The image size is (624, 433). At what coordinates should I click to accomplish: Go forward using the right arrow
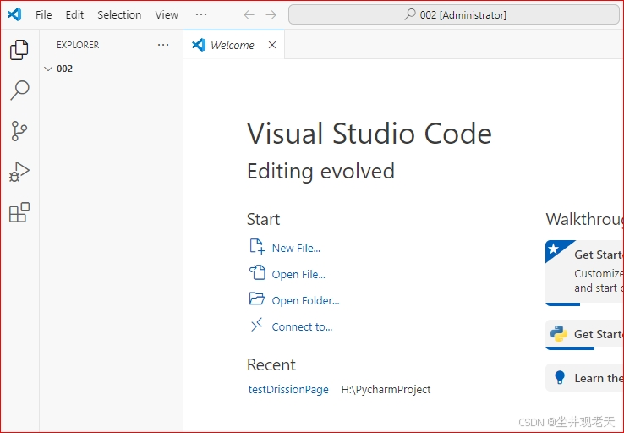pyautogui.click(x=271, y=15)
